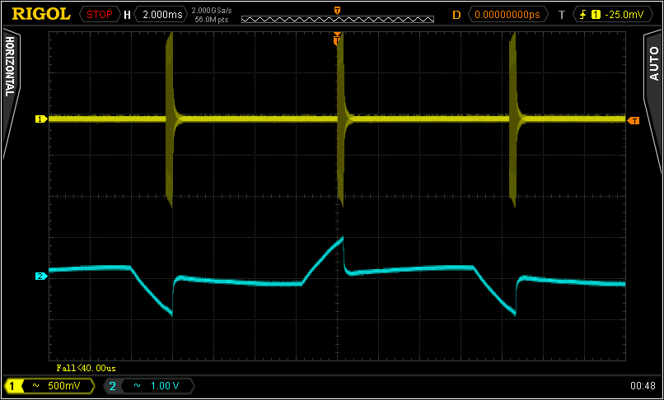Toggle channel 2 using its cyan badge
The image size is (664, 400).
coord(113,385)
